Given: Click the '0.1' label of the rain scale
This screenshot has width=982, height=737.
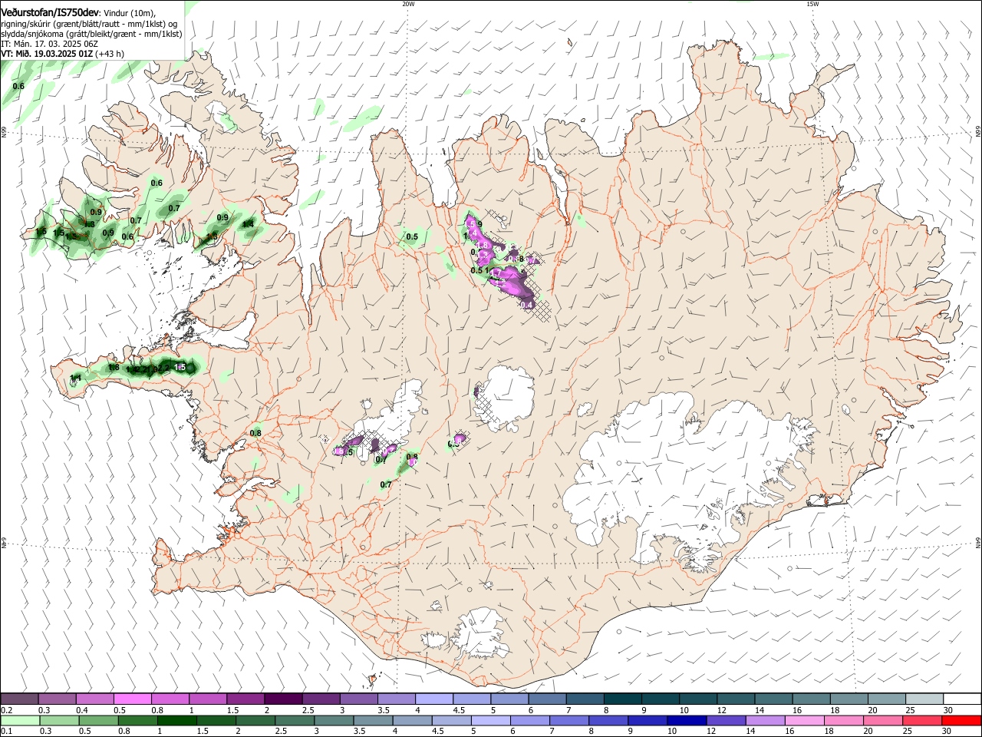Looking at the screenshot, I should pyautogui.click(x=7, y=732).
